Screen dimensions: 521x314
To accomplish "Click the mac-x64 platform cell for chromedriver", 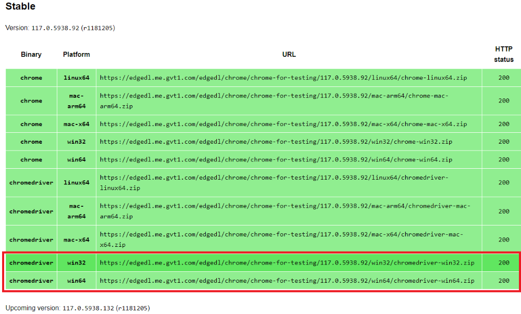I will 77,240.
